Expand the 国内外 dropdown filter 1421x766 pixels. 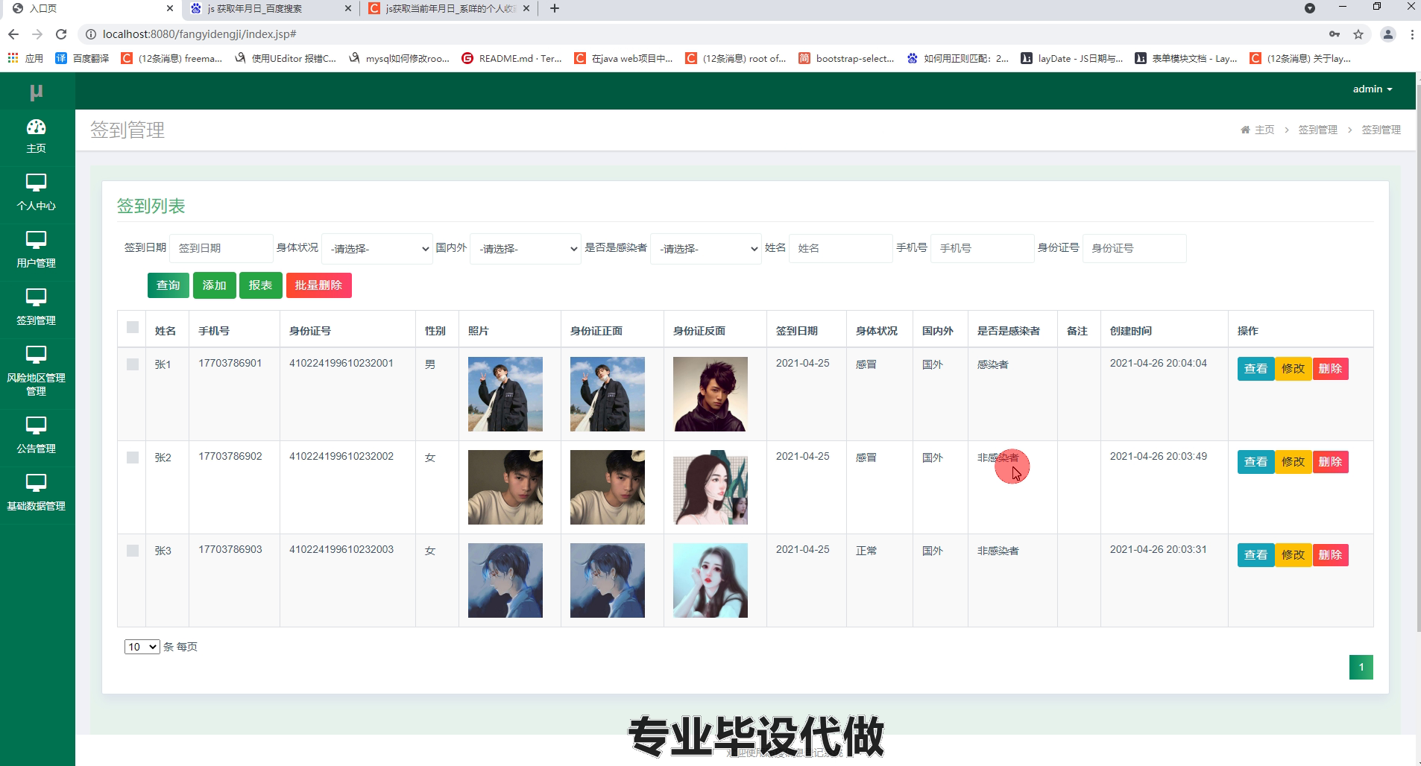point(525,249)
